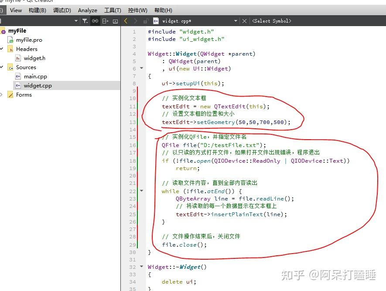Expand the Forms folder
This screenshot has width=386, height=291.
(1, 94)
